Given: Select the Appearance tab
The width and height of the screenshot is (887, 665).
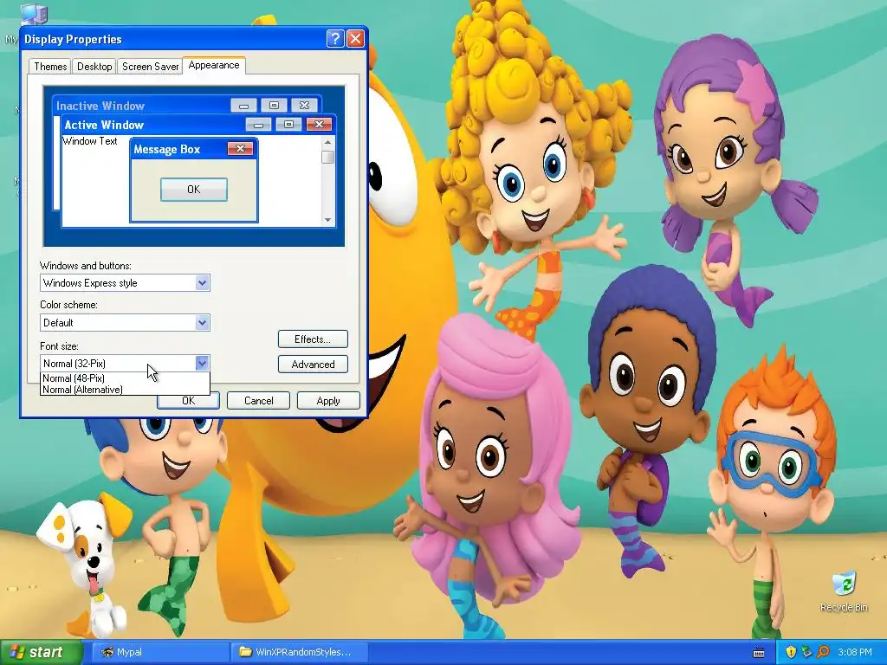Looking at the screenshot, I should 214,65.
